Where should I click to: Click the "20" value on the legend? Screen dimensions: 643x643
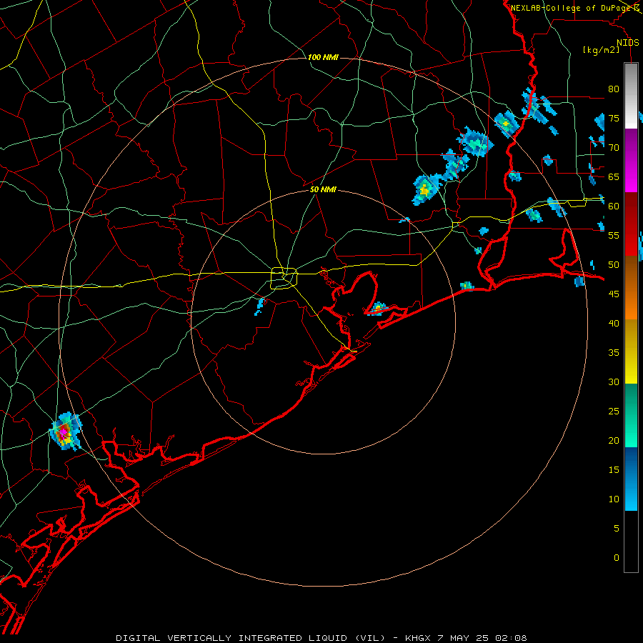614,440
